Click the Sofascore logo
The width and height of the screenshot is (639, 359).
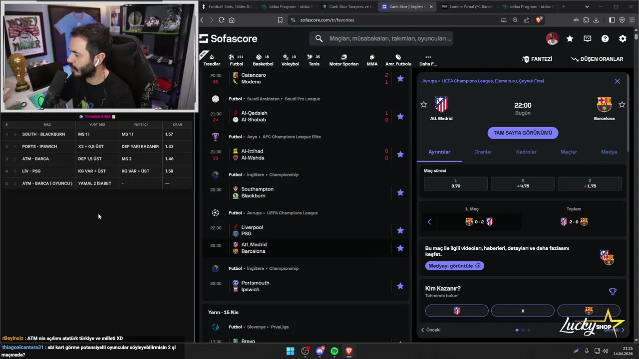click(229, 38)
